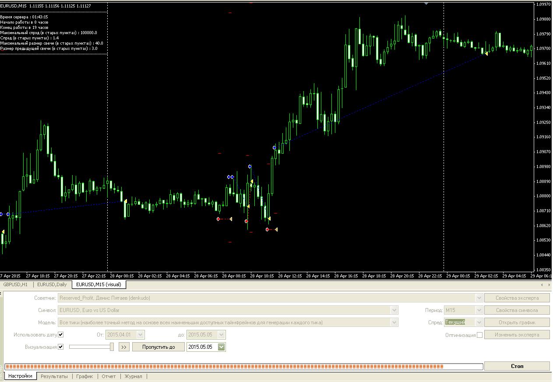The width and height of the screenshot is (553, 382).
Task: Open the Советник expert dropdown
Action: point(479,298)
